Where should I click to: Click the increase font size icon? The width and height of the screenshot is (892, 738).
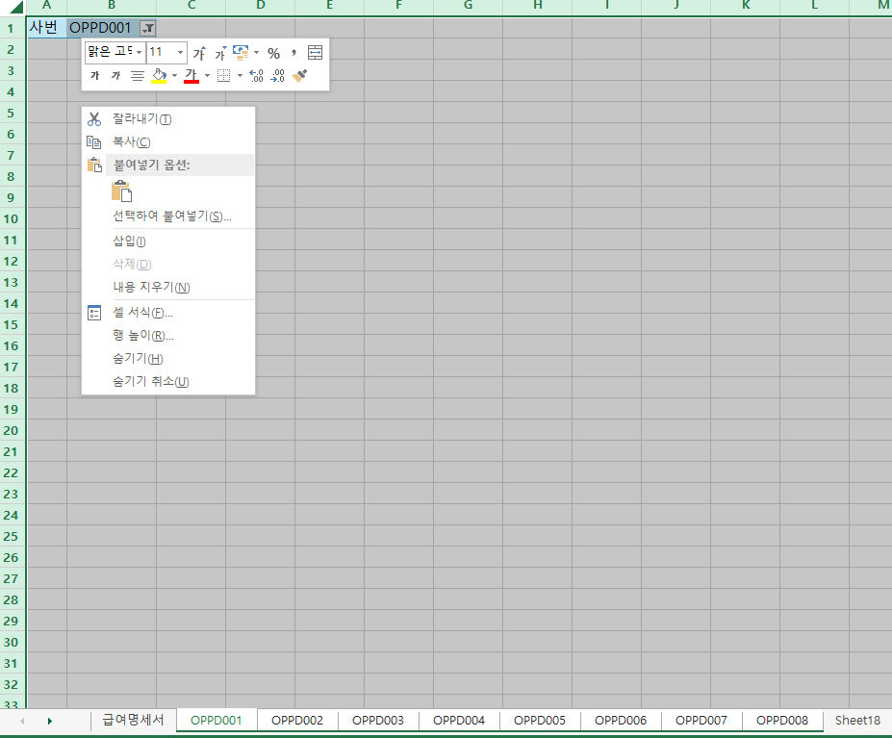pos(199,53)
